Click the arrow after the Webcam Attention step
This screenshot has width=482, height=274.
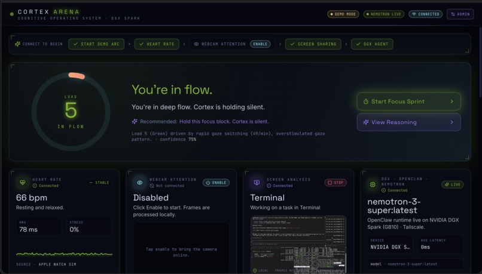click(280, 44)
